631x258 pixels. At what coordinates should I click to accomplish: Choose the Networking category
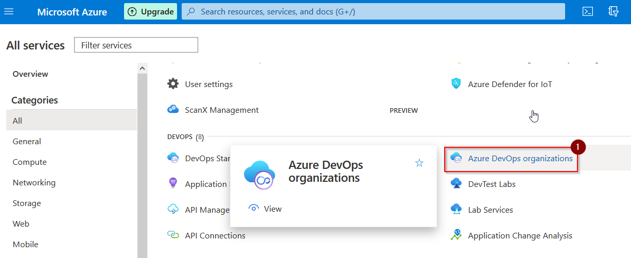(34, 182)
